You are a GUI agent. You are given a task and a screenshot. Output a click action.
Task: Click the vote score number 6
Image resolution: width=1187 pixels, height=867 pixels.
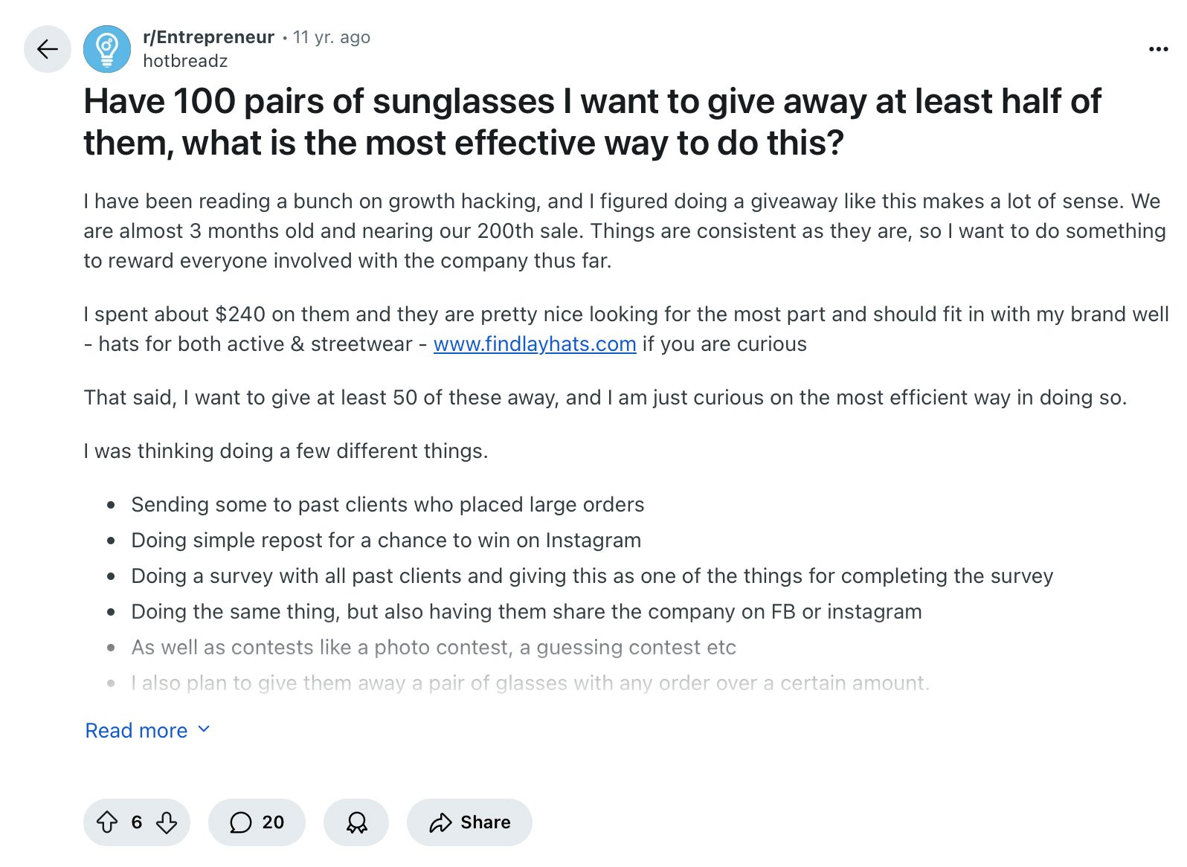click(135, 822)
